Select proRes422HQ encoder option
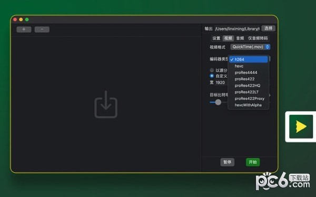 click(x=248, y=86)
